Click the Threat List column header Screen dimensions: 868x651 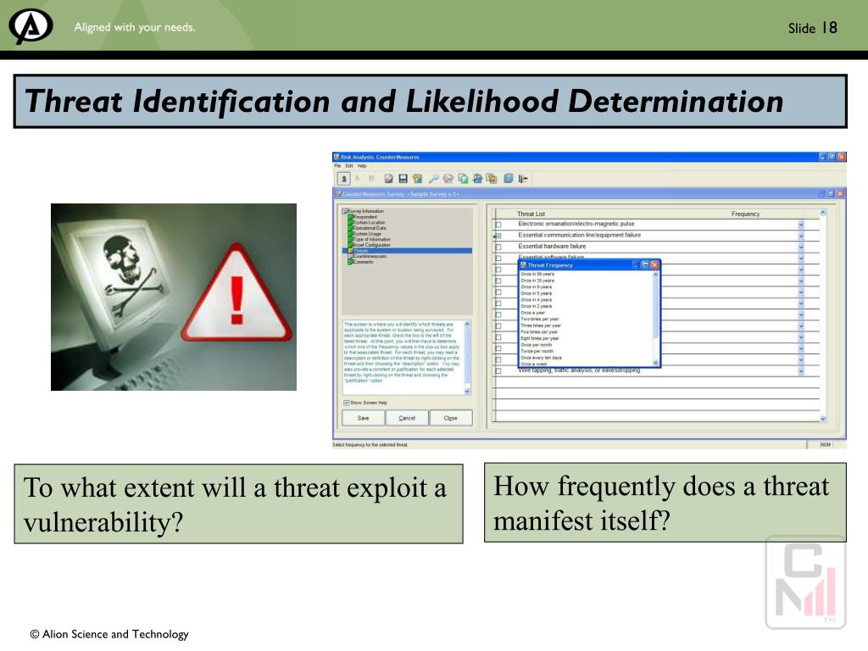point(531,214)
